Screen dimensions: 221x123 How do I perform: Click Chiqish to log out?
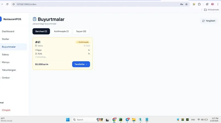(6, 110)
